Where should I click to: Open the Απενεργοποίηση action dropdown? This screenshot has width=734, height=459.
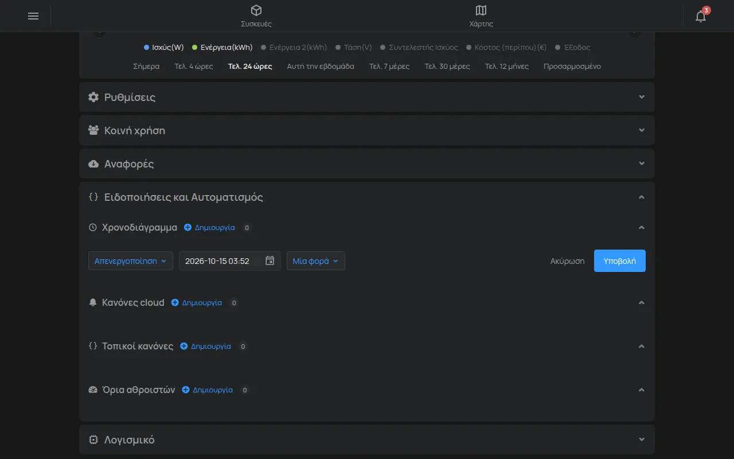click(x=131, y=260)
